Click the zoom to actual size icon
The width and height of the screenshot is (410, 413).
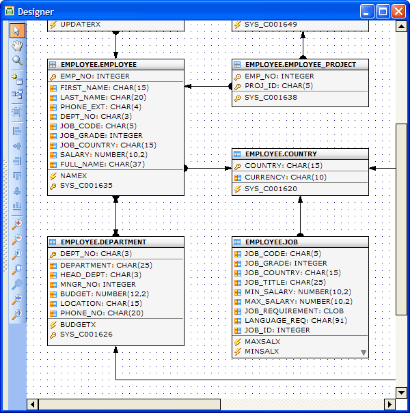coord(17,255)
